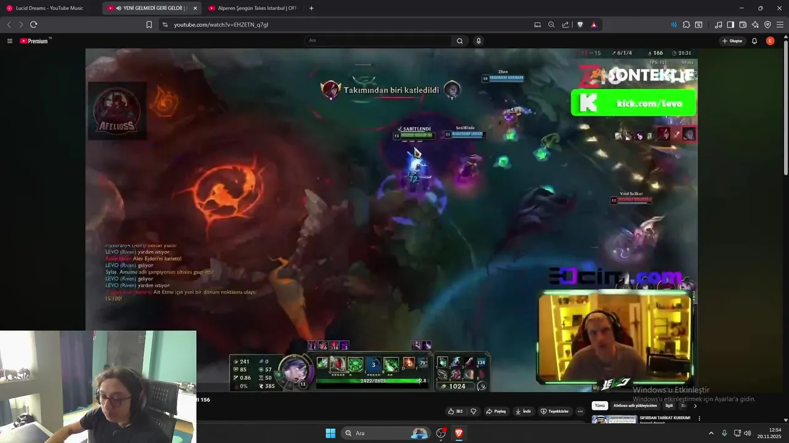Open OBS Studio from the taskbar

point(441,433)
